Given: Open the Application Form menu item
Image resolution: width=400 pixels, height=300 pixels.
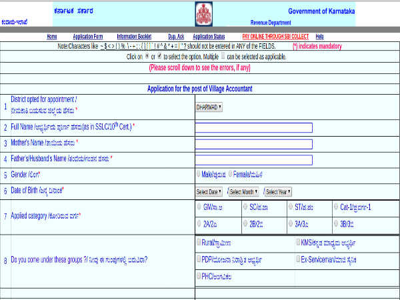Looking at the screenshot, I should (88, 37).
